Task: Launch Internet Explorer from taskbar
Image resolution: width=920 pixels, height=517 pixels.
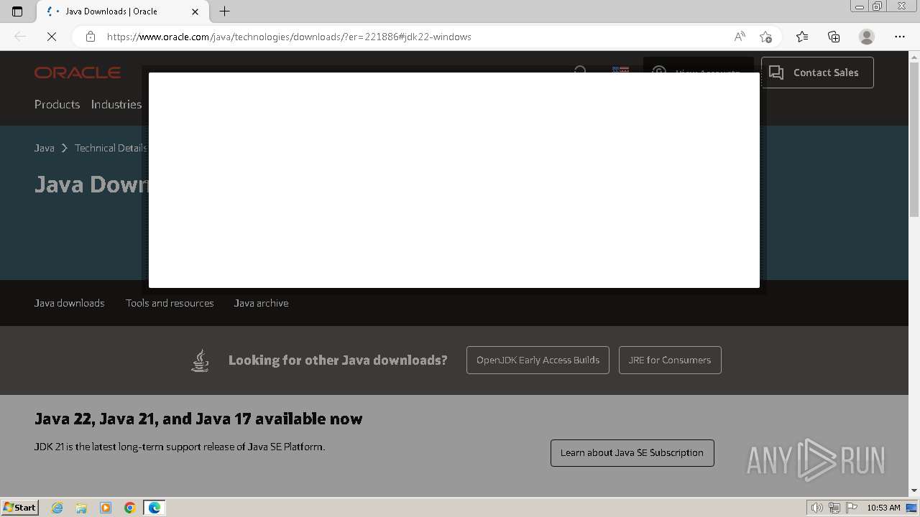Action: pos(57,508)
